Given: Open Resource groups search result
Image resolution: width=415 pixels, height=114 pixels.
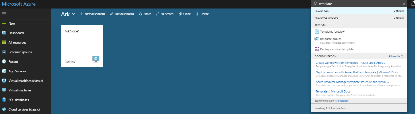Looking at the screenshot, I should click(359, 40).
